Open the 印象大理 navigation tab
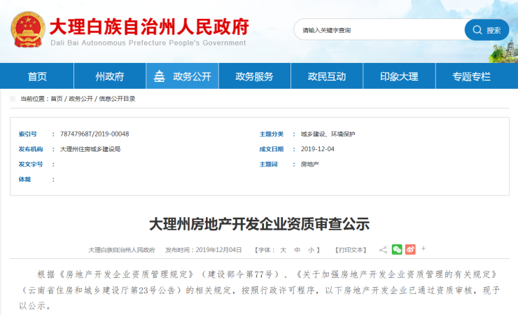The width and height of the screenshot is (518, 315). click(399, 76)
